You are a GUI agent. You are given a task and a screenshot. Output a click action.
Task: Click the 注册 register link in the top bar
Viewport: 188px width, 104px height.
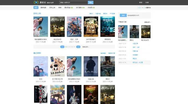point(147,3)
